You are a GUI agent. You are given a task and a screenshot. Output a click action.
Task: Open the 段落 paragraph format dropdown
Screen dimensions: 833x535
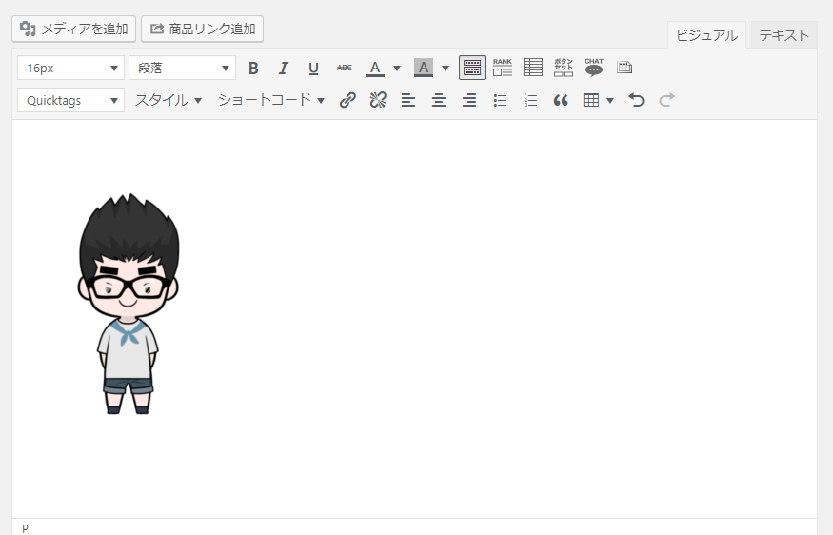[x=182, y=68]
